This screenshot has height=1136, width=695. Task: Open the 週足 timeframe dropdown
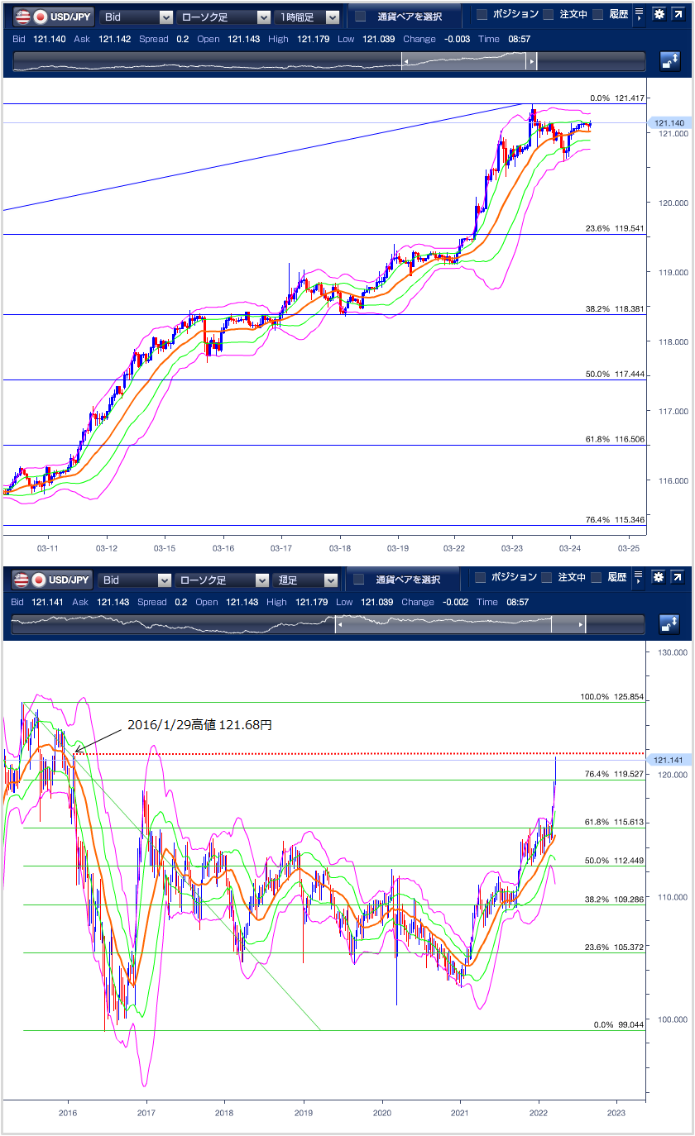pyautogui.click(x=308, y=580)
